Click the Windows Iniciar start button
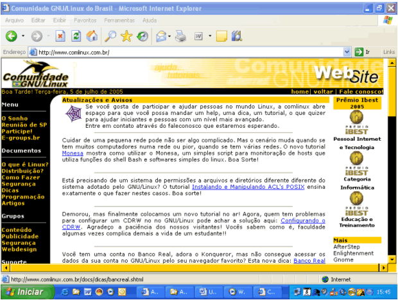Viewport: 398px width, 300px height. (26, 292)
